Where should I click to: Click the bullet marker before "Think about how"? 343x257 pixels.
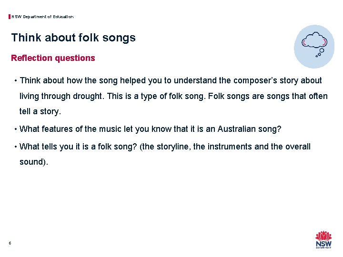tap(16, 81)
